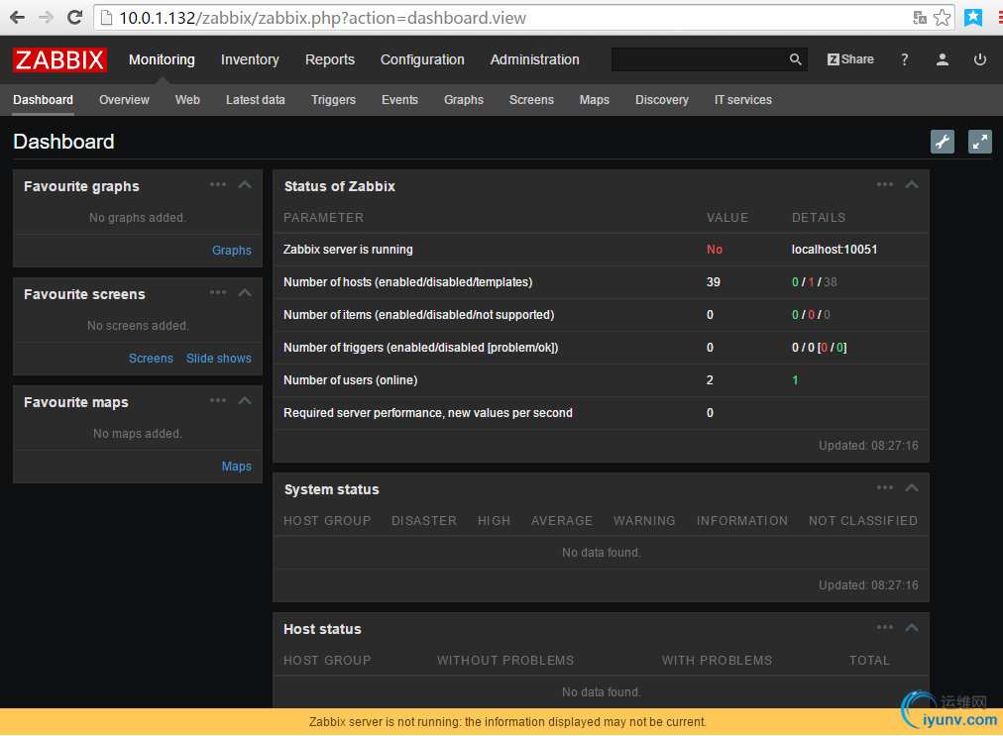Collapse the Favourite screens widget
1003x736 pixels.
(245, 293)
